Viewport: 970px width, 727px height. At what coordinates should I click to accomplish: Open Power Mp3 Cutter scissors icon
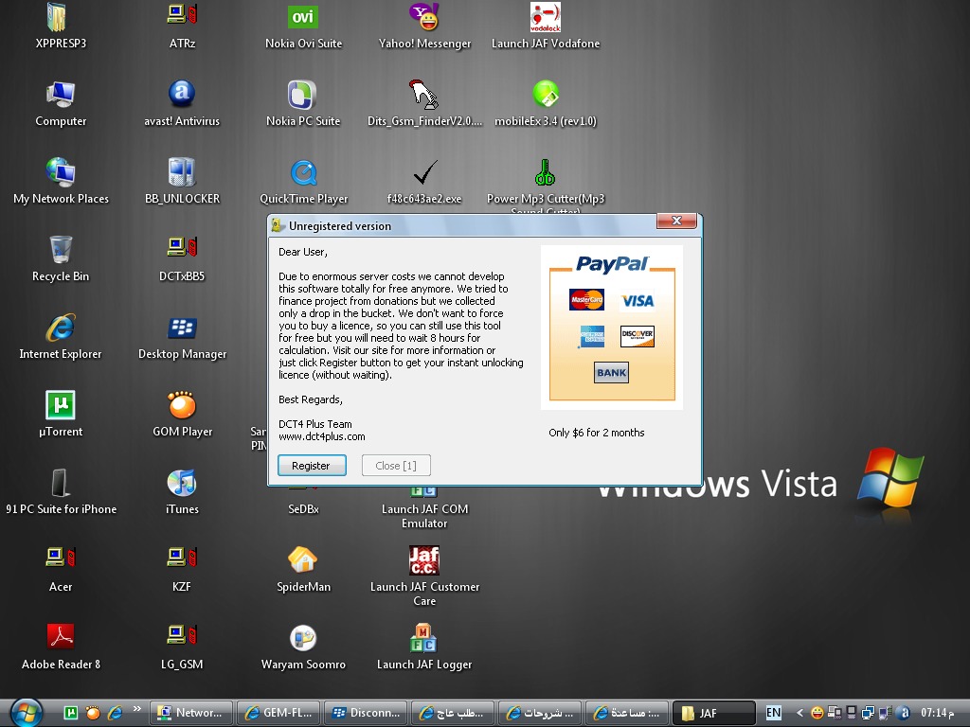point(545,172)
